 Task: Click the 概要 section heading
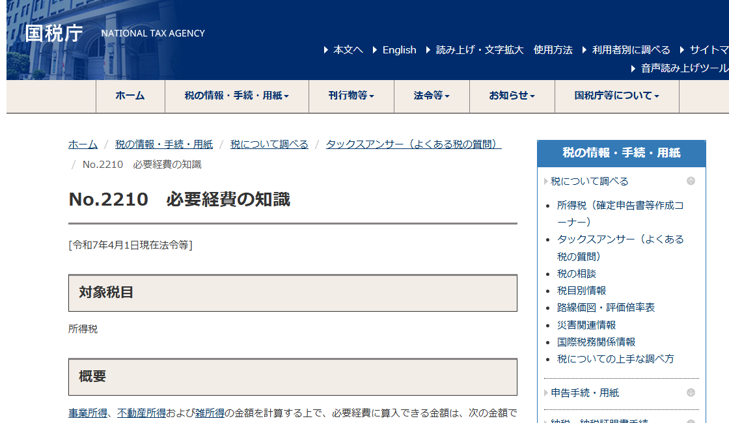293,377
